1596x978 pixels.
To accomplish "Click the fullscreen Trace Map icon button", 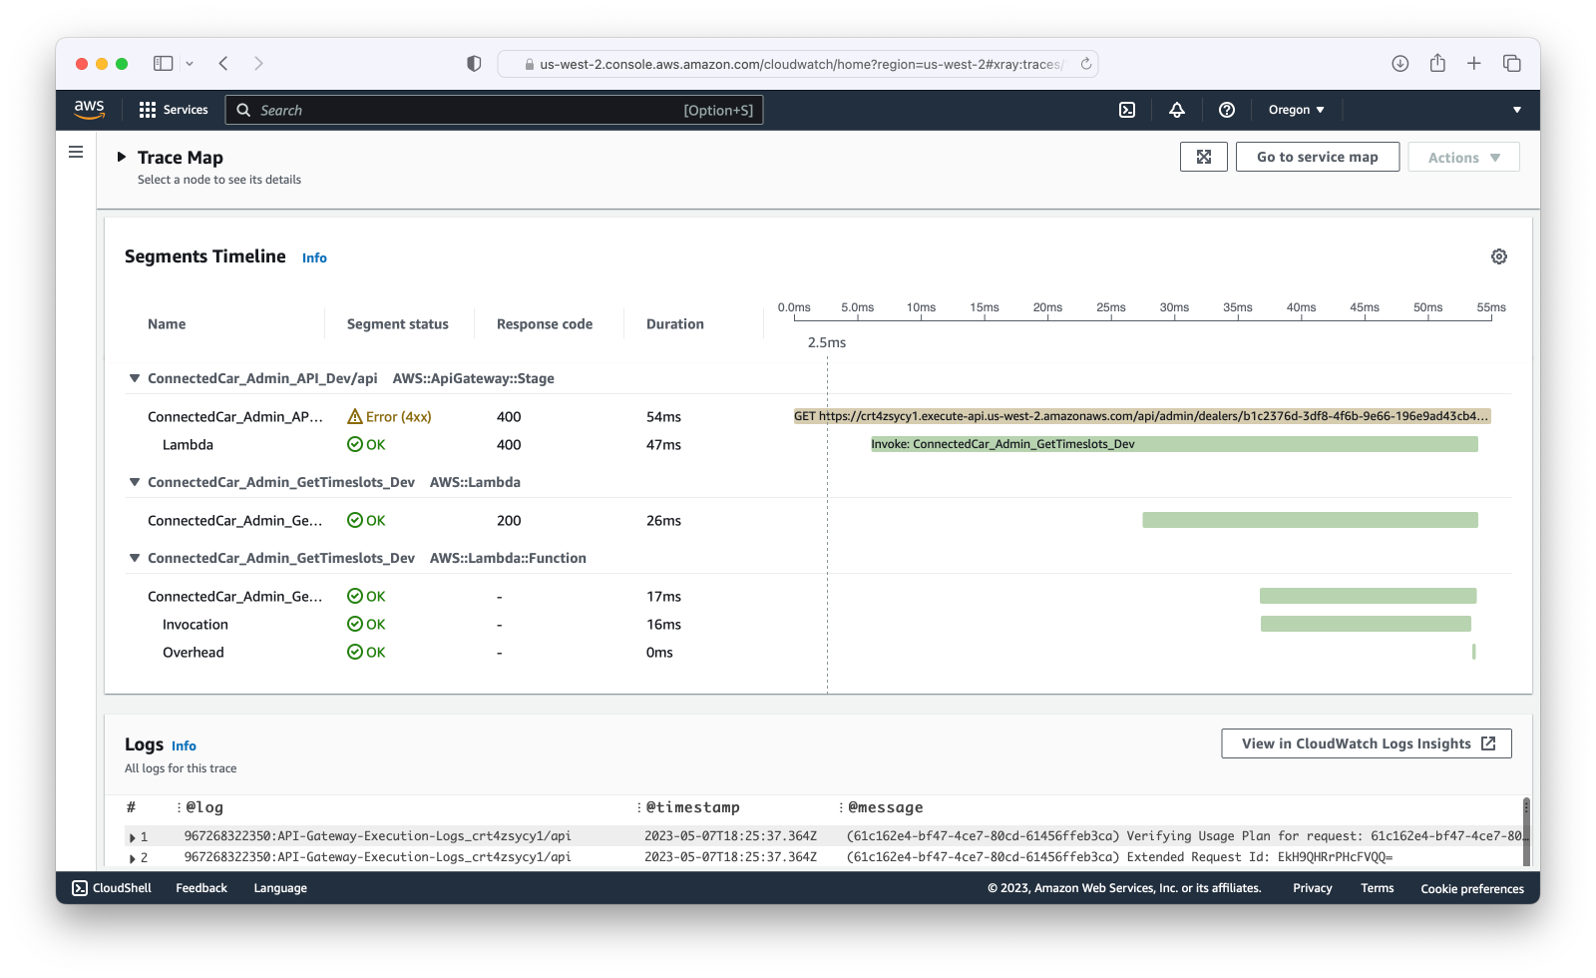I will point(1204,157).
